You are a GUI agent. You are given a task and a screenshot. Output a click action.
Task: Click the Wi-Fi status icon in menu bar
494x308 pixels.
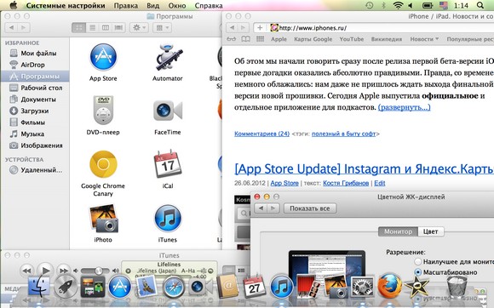[399, 5]
